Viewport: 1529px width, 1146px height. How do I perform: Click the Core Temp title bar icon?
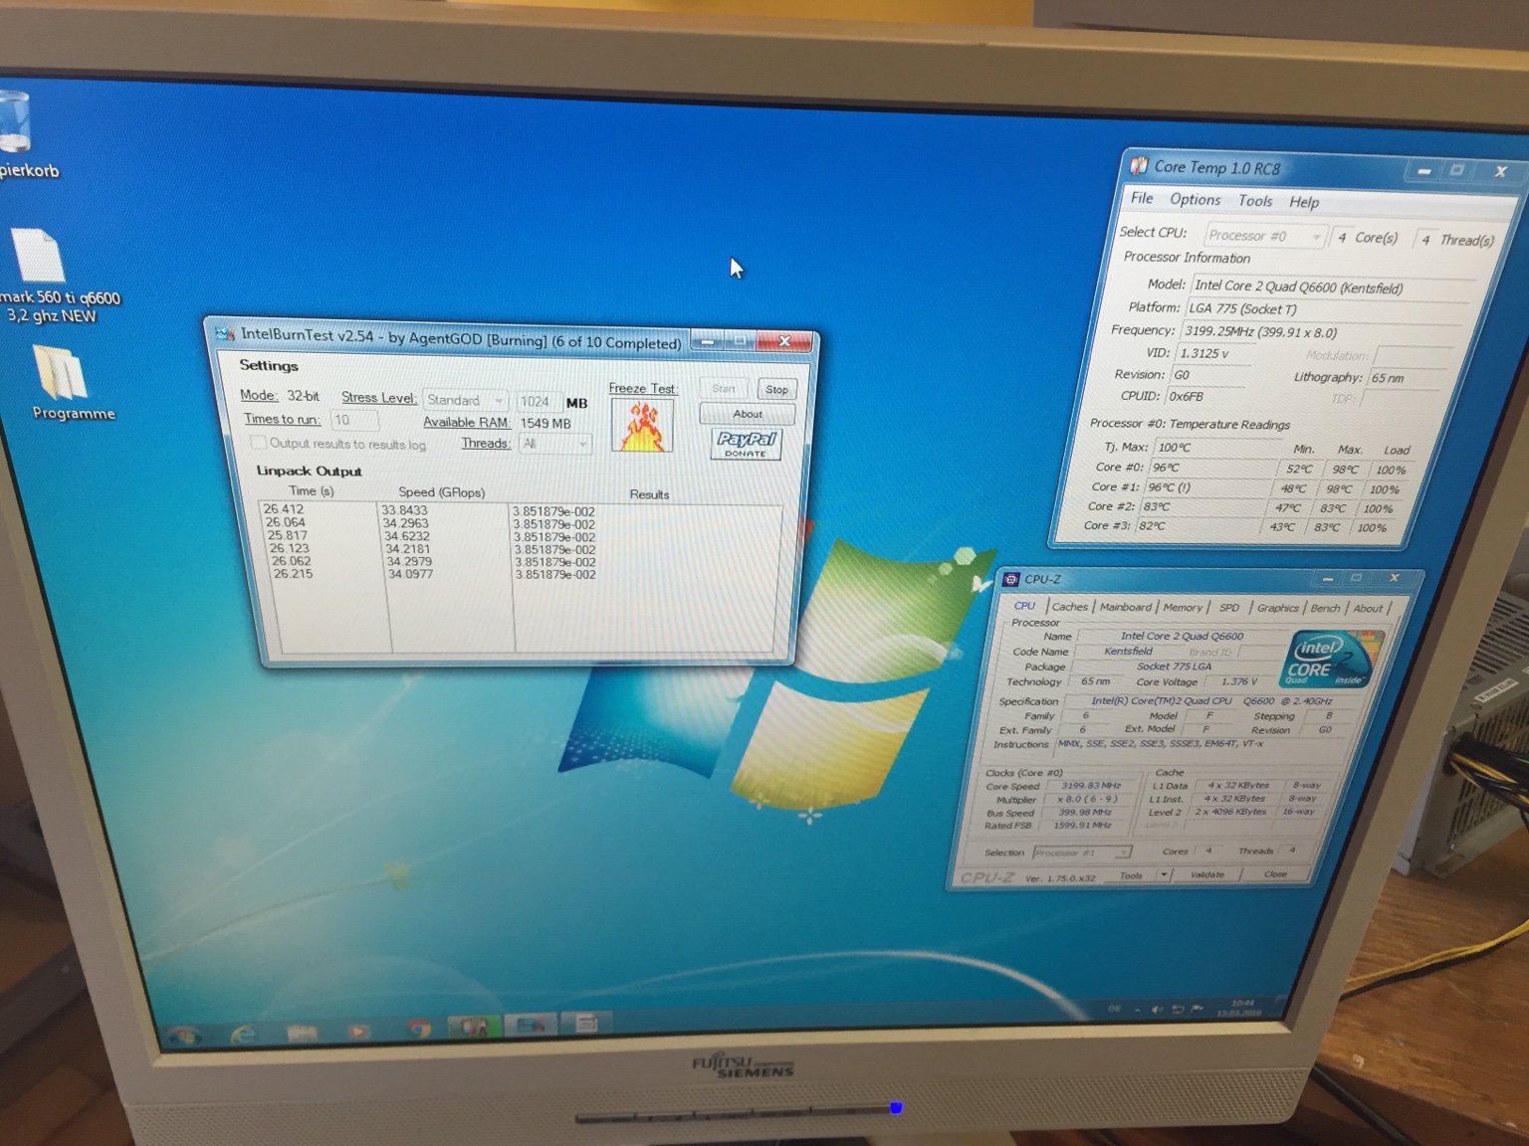coord(1139,165)
